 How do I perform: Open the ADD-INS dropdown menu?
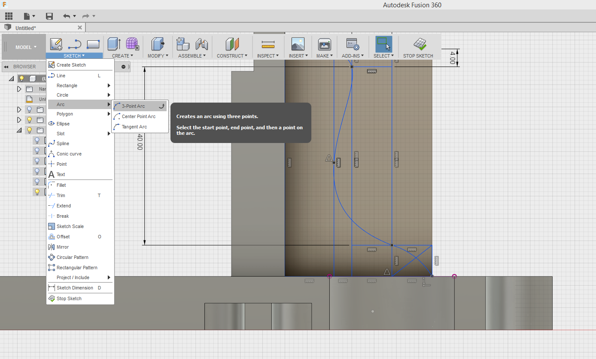(353, 56)
